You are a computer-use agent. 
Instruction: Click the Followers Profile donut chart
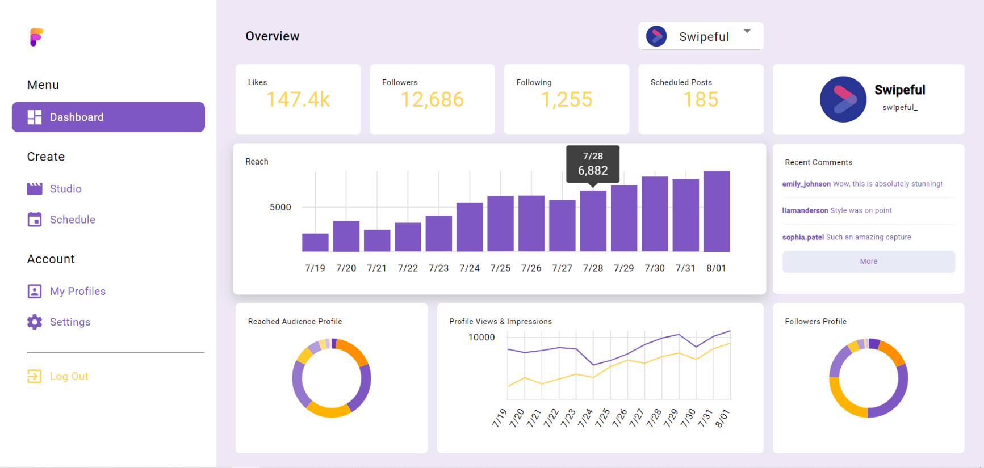coord(869,378)
